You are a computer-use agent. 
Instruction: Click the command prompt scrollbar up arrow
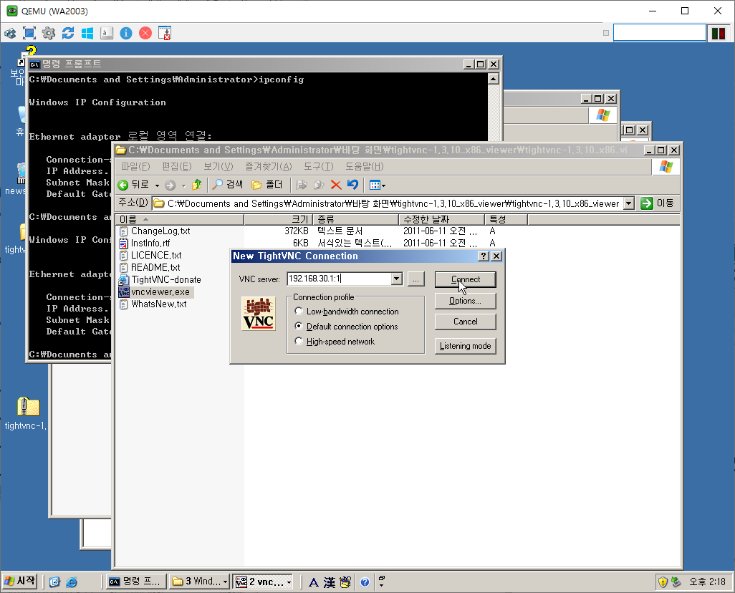point(493,79)
